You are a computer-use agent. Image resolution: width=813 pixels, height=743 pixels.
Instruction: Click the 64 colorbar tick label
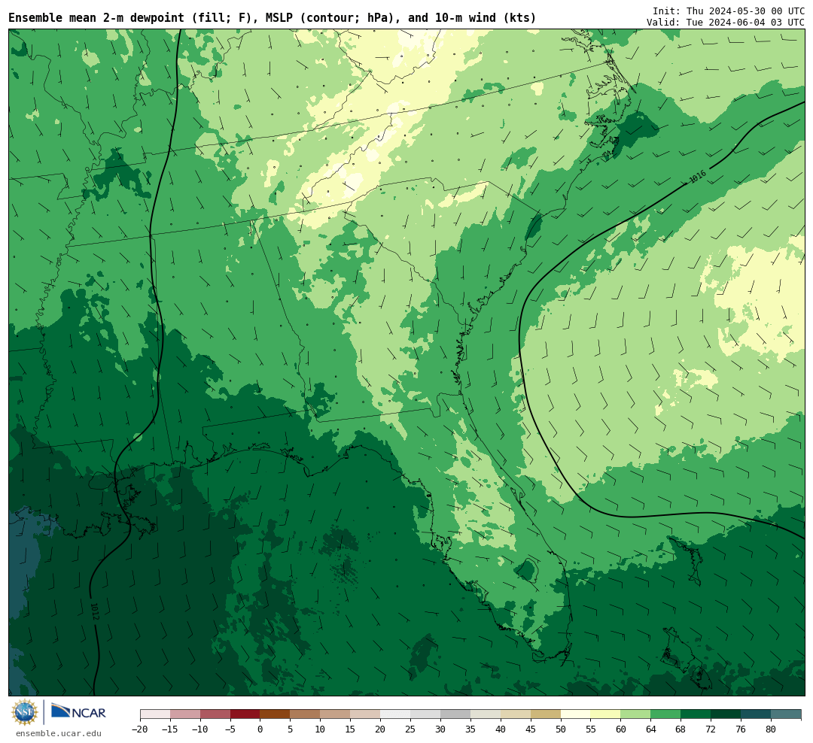[651, 729]
